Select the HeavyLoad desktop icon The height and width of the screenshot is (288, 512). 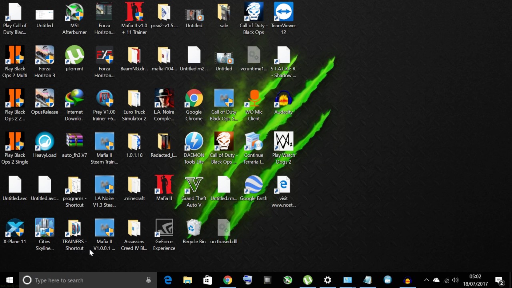coord(44,145)
